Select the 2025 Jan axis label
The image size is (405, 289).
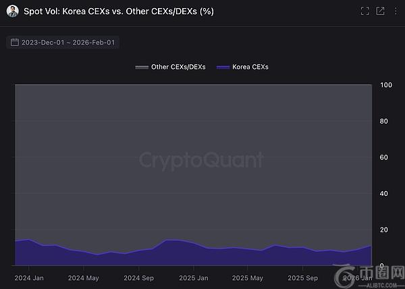coord(193,278)
